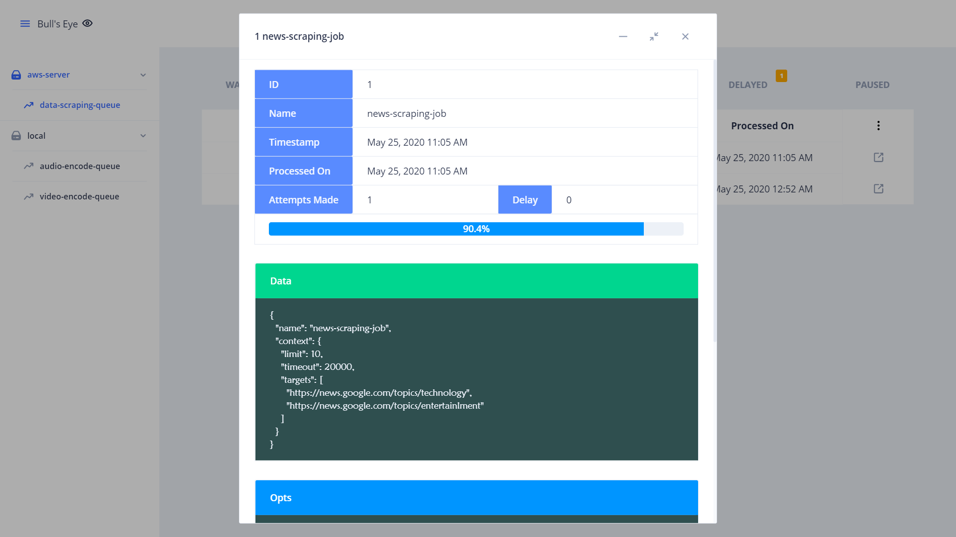Switch to the PAUSED tab
956x537 pixels.
coord(872,85)
